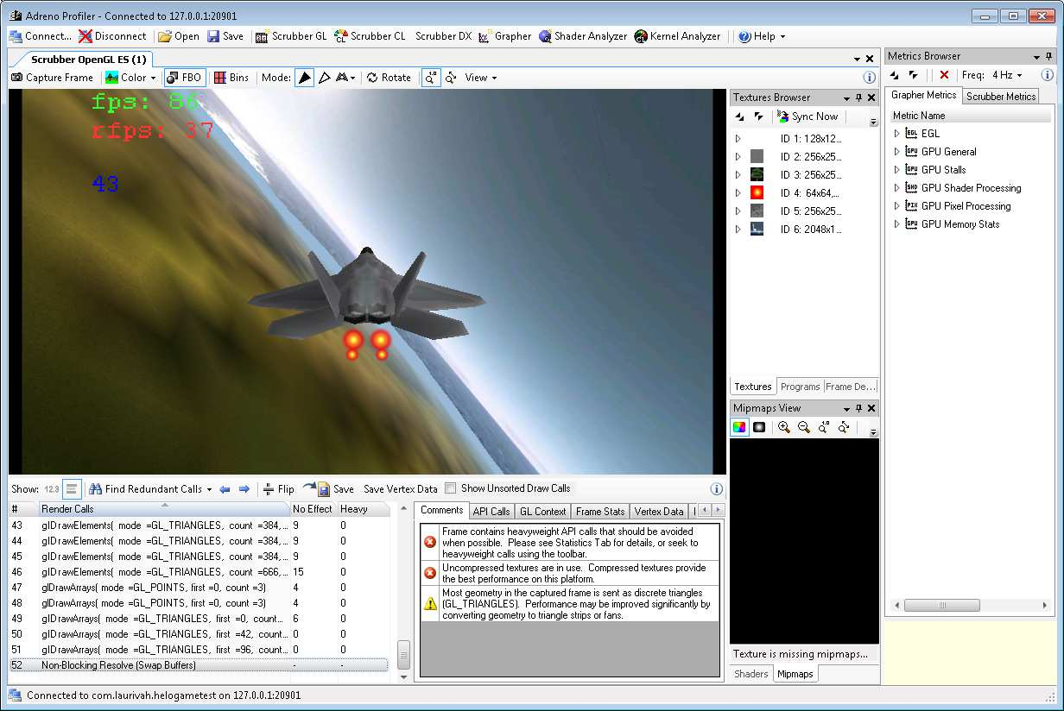Image resolution: width=1064 pixels, height=711 pixels.
Task: Select texture ID 6 thumbnail
Action: (x=757, y=229)
